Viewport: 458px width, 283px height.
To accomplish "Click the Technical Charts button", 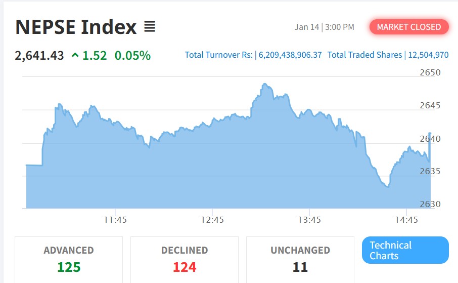I will pyautogui.click(x=405, y=250).
